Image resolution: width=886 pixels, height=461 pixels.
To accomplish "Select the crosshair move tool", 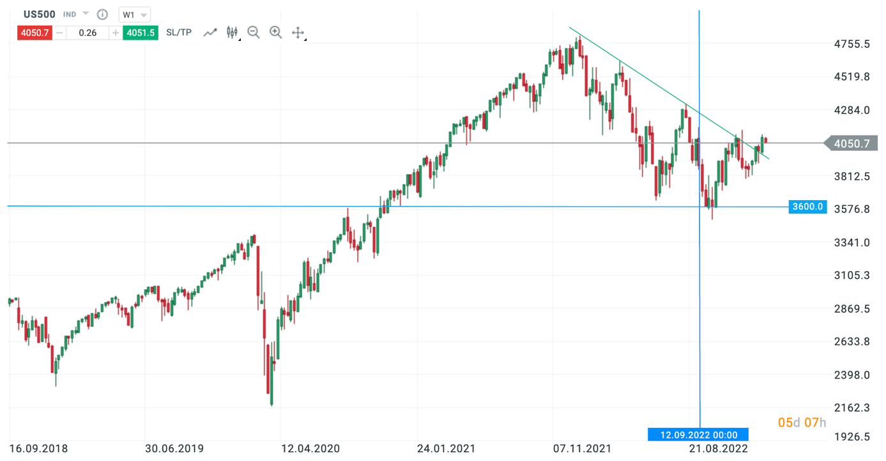I will [298, 33].
